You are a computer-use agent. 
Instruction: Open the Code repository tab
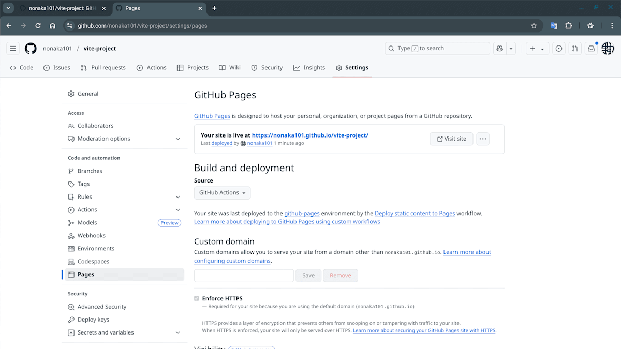(21, 68)
